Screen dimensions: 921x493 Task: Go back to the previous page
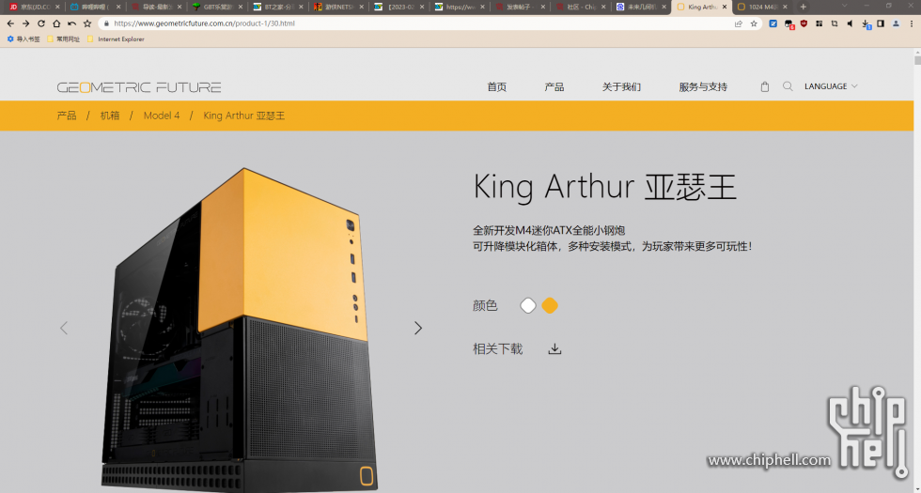[10, 23]
